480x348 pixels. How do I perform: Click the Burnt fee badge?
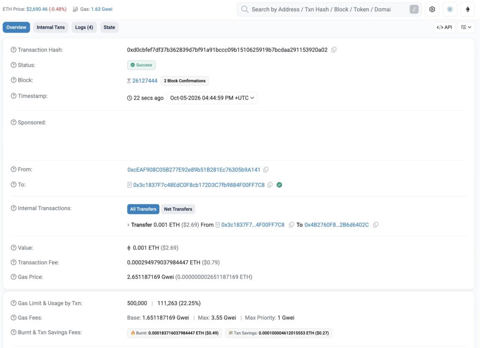[x=174, y=333]
